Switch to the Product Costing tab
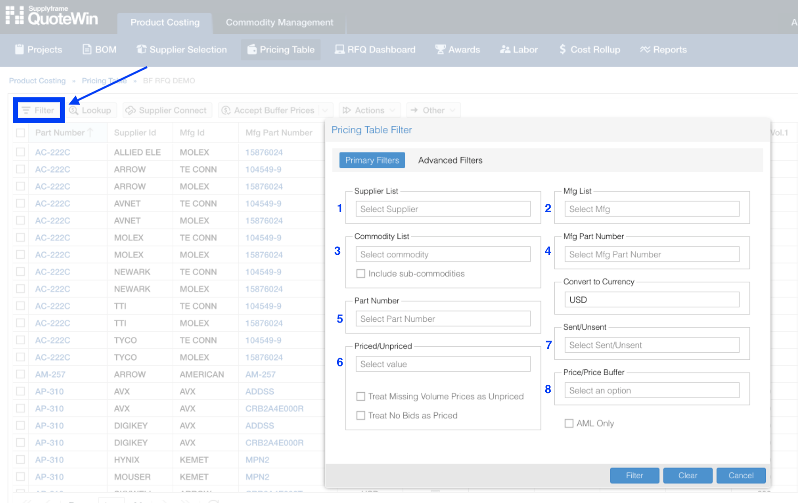Screen dimensions: 798x503 pos(165,23)
